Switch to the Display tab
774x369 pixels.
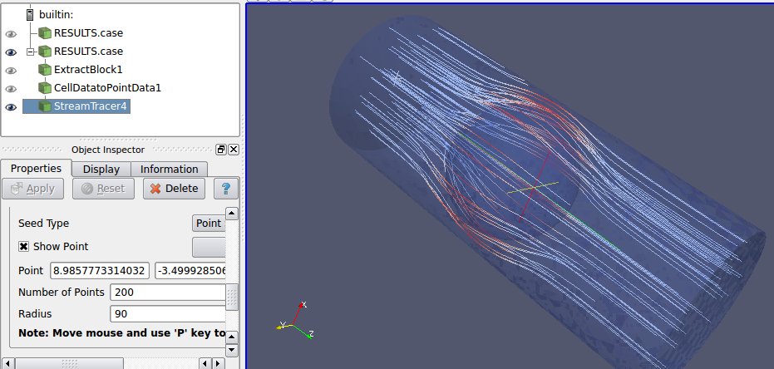(x=101, y=170)
